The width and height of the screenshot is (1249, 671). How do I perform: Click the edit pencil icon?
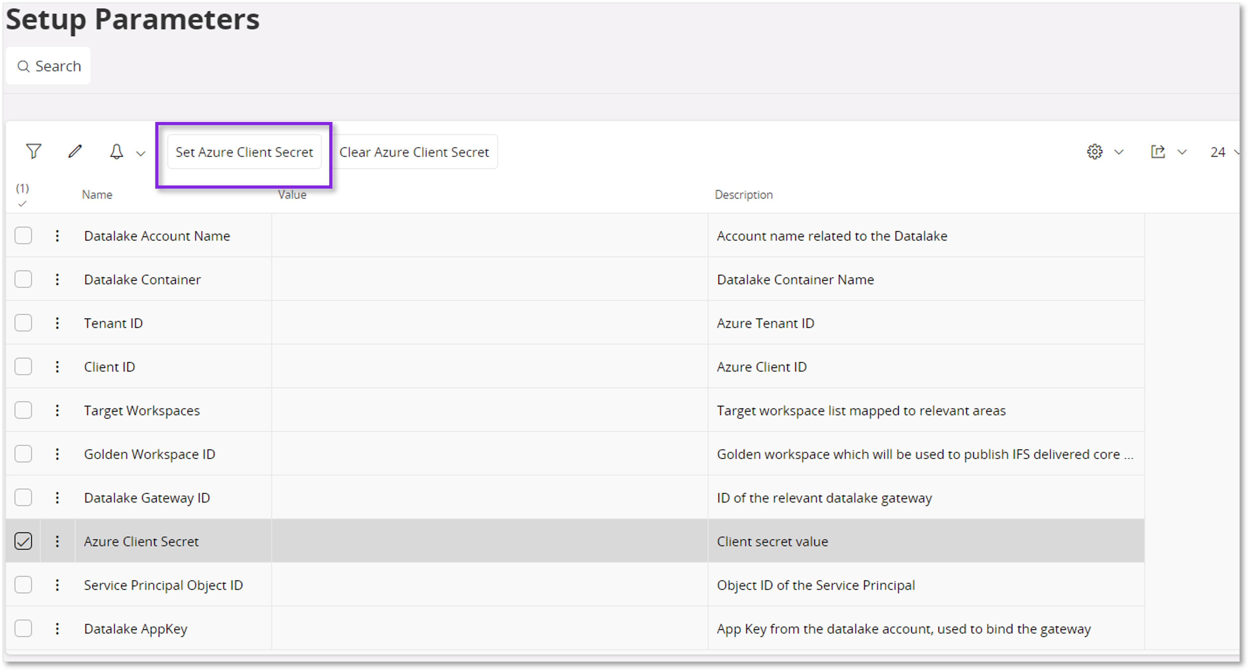75,151
